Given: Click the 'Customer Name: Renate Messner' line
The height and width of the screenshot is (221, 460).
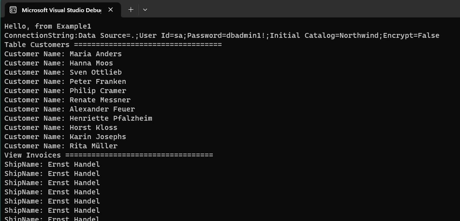Looking at the screenshot, I should click(x=67, y=100).
